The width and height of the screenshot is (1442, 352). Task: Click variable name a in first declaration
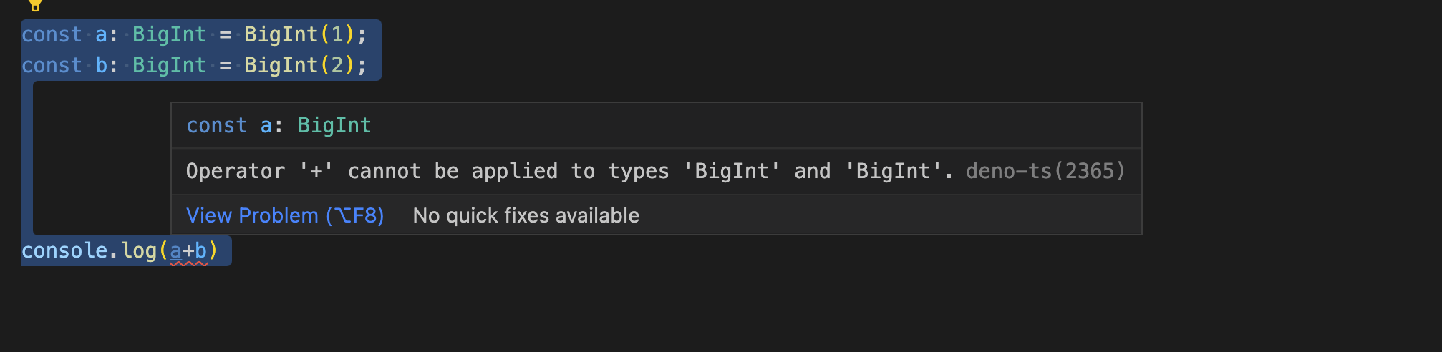pos(101,35)
